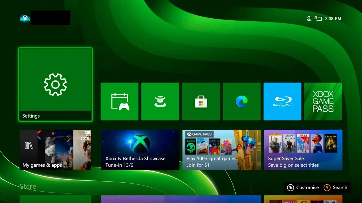Launch the Microsoft Edge browser tile
Viewport: 362px width, 203px height.
[x=242, y=101]
